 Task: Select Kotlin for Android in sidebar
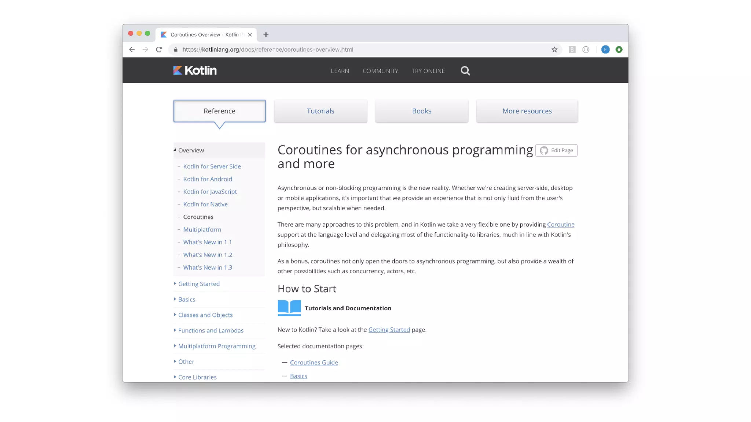tap(208, 179)
